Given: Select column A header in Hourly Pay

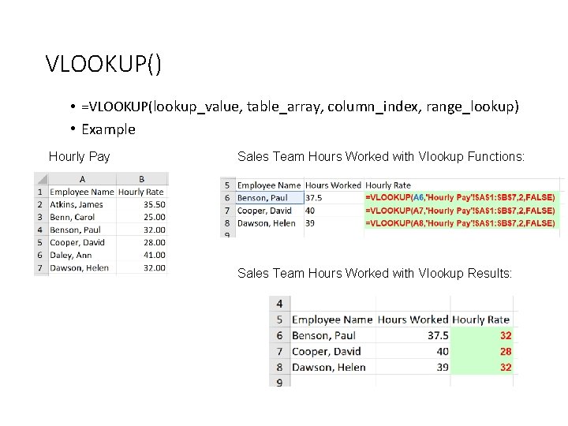Looking at the screenshot, I should (x=82, y=179).
